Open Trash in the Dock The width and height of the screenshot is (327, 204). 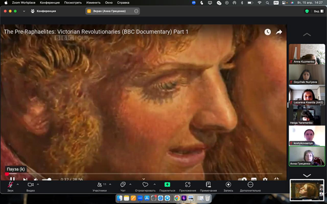click(x=208, y=198)
